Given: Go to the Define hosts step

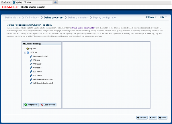Looking at the screenshot, I should coord(32,18).
